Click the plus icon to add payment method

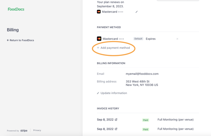point(98,48)
